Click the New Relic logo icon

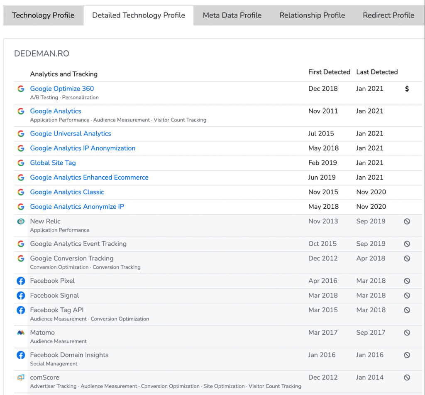pos(21,222)
